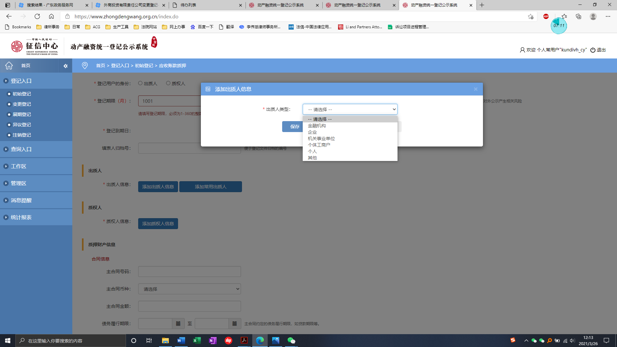
Task: Expand 查询入口 sidebar menu
Action: click(21, 149)
